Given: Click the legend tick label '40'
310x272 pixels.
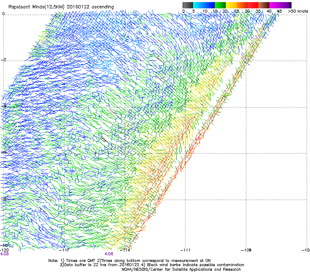Looking at the screenshot, I should 269,11.
